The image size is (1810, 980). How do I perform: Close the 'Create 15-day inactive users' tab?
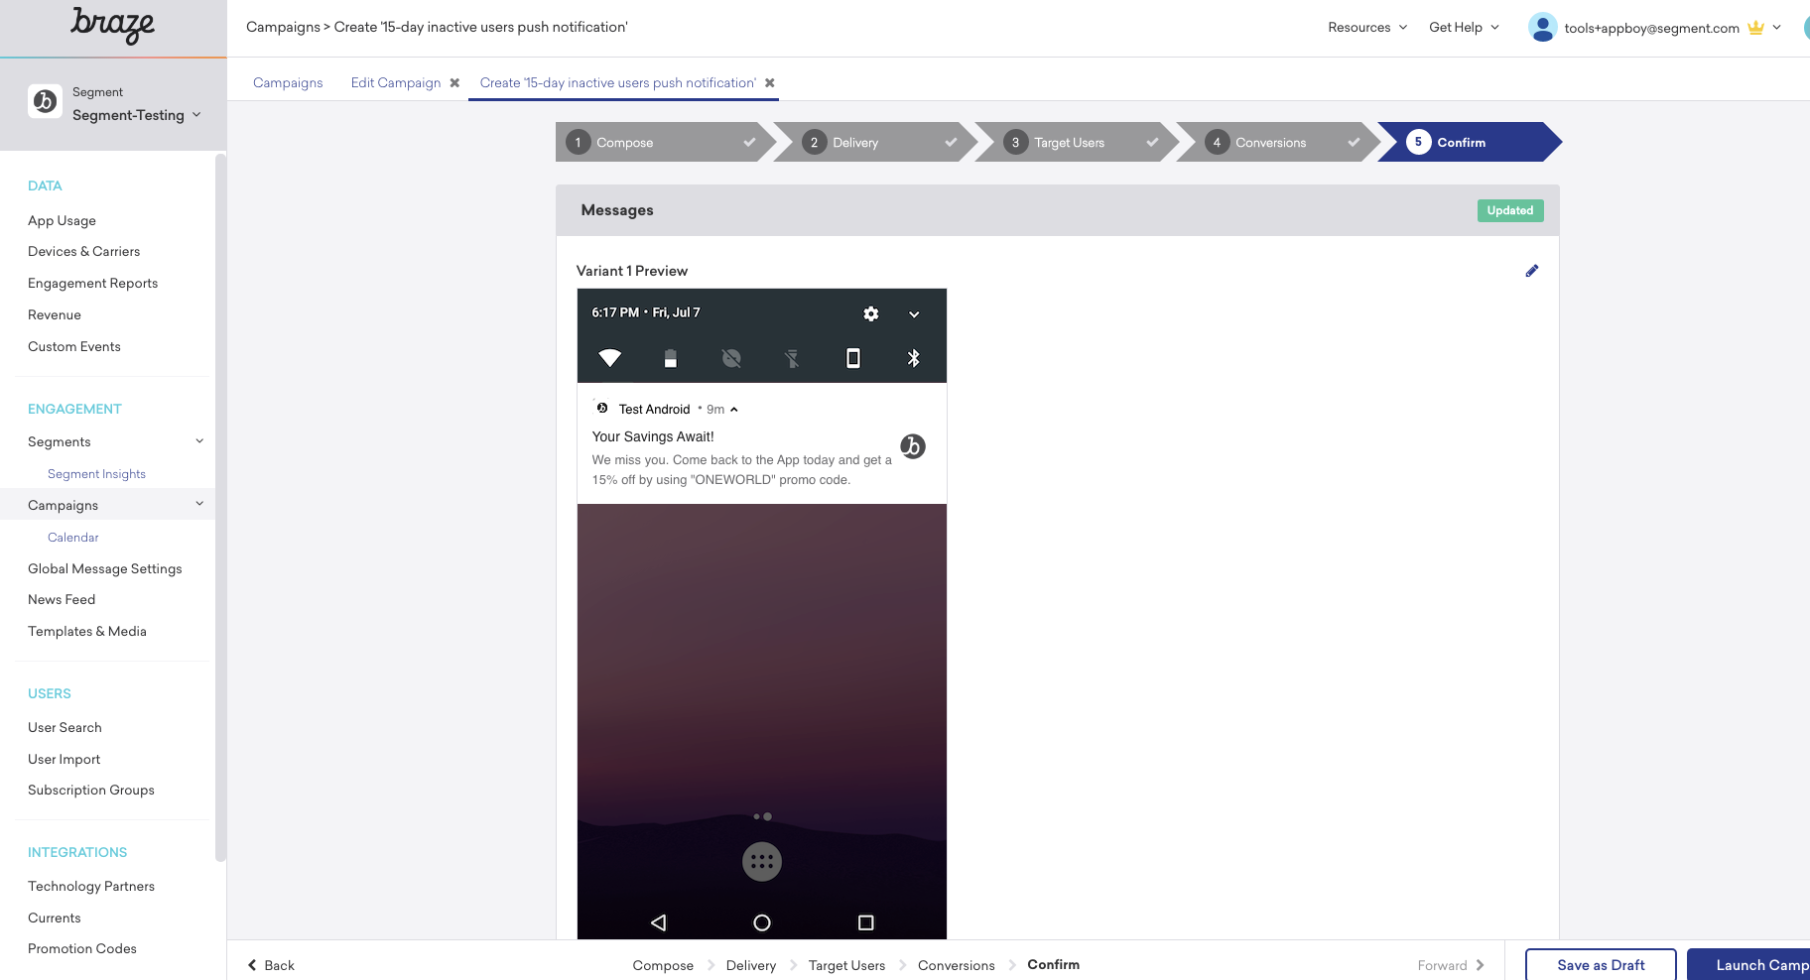pyautogui.click(x=771, y=82)
